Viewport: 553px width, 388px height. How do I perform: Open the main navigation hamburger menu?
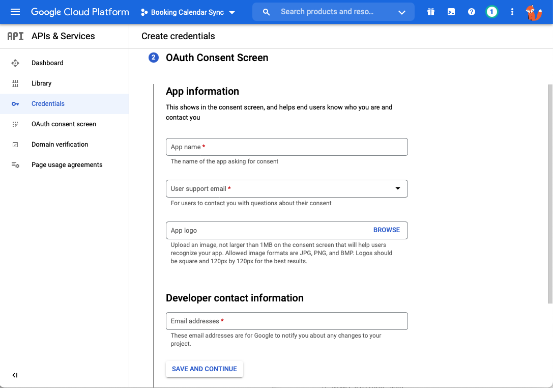click(15, 12)
